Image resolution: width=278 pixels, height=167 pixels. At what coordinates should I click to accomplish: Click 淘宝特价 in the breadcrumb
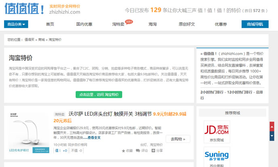click(x=55, y=39)
